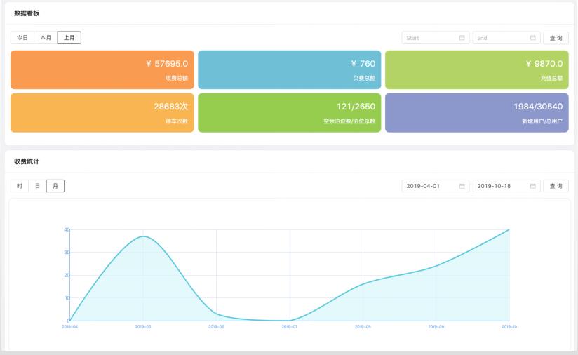Switch the dashboard filter to 本月
578x355 pixels.
[46, 38]
